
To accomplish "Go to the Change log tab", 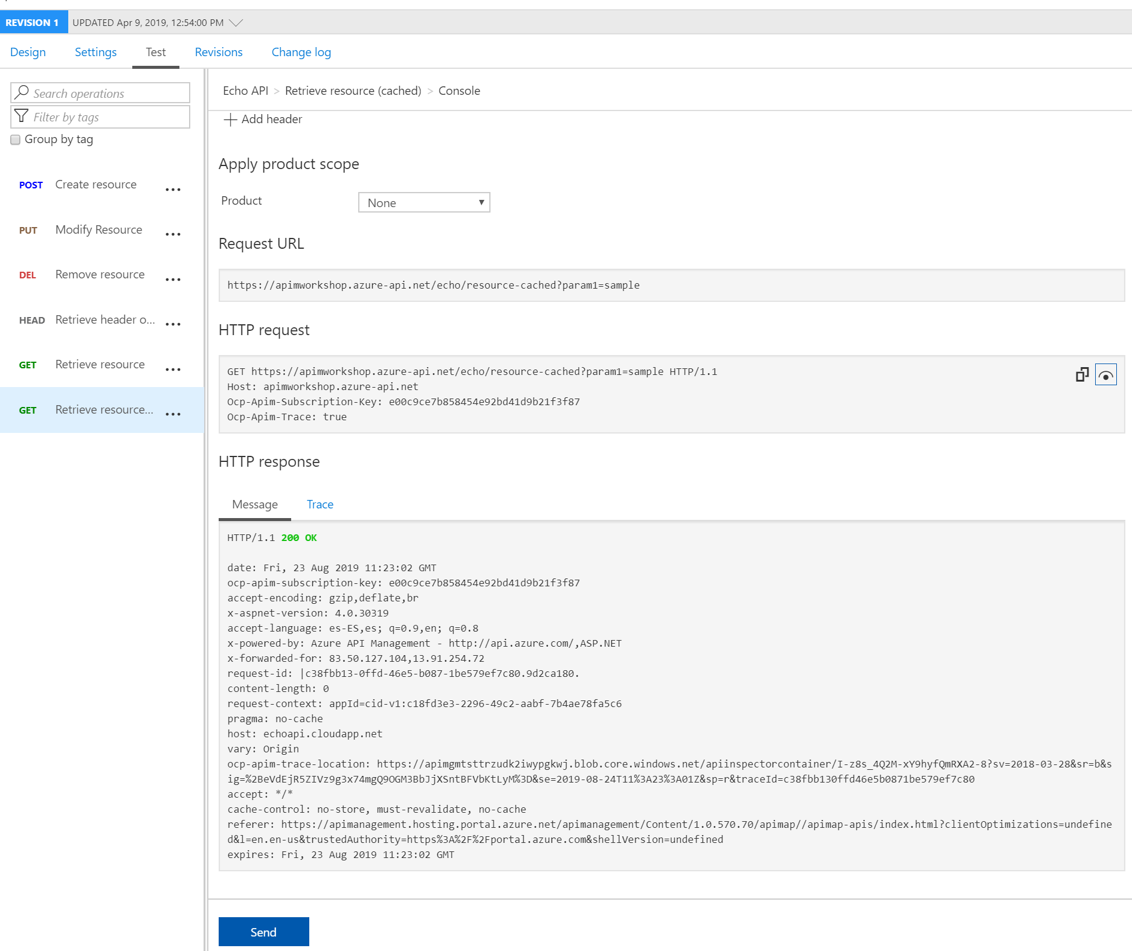I will click(301, 53).
